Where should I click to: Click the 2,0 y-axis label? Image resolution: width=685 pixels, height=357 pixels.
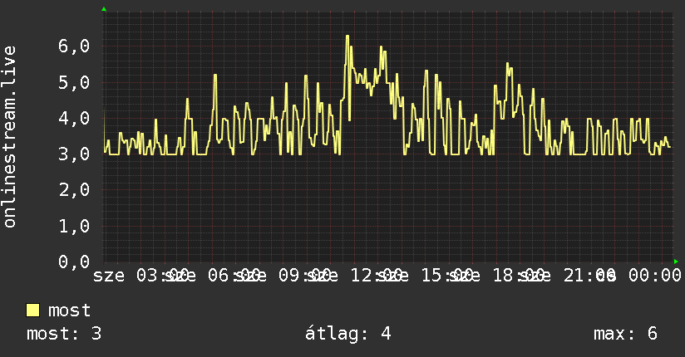(74, 189)
